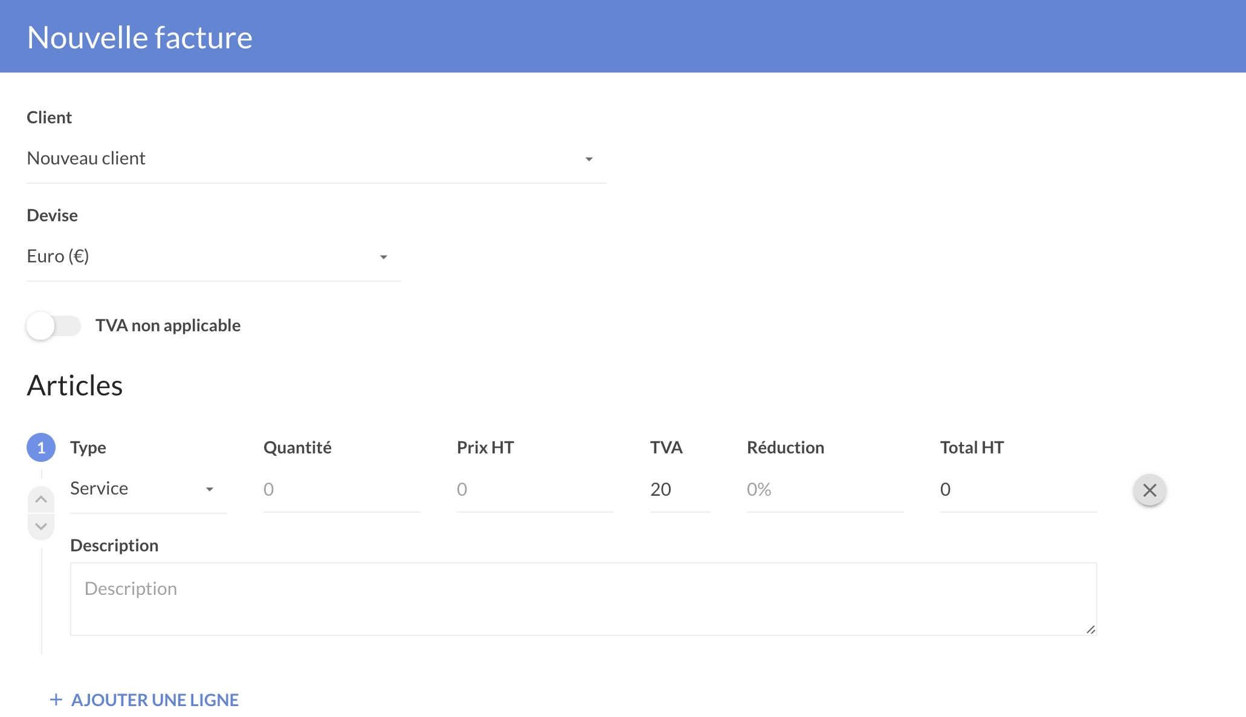This screenshot has width=1246, height=717.
Task: Open the Service type dropdown
Action: (x=148, y=488)
